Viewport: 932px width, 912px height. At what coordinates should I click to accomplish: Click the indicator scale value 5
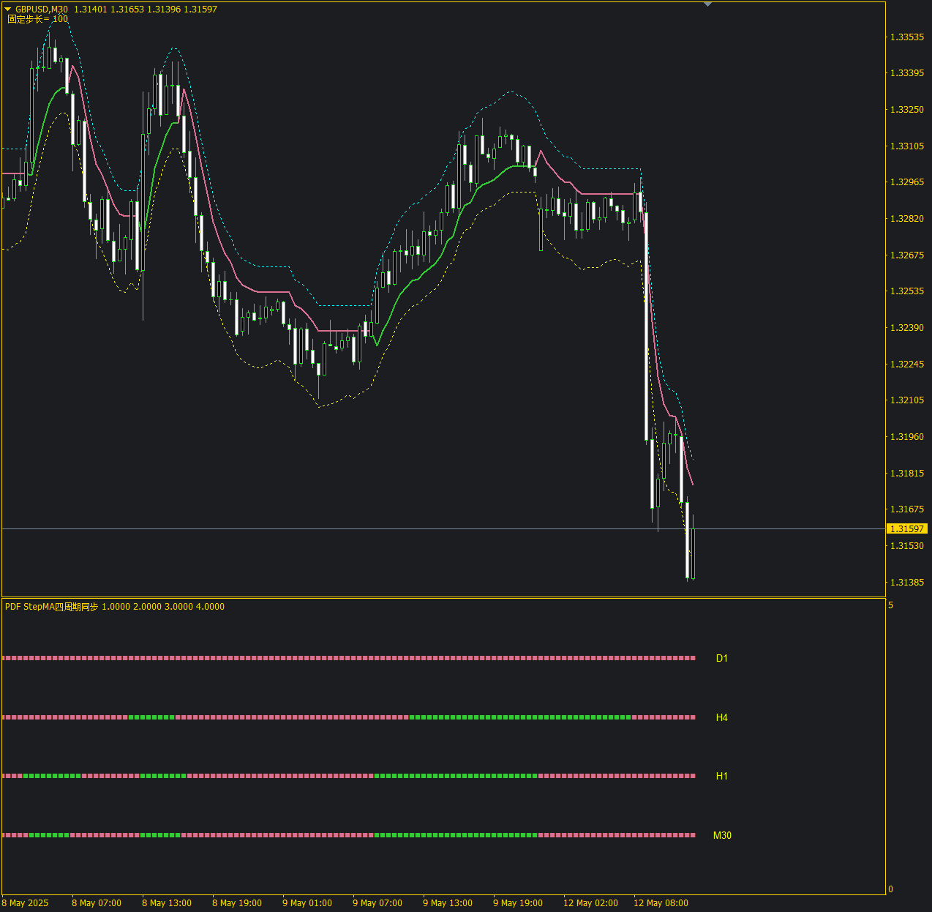coord(890,605)
